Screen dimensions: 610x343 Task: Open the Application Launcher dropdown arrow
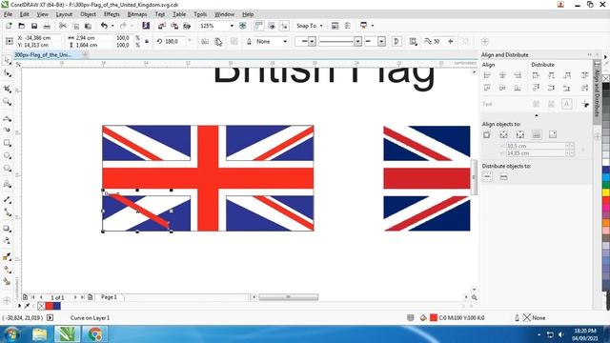tap(373, 26)
